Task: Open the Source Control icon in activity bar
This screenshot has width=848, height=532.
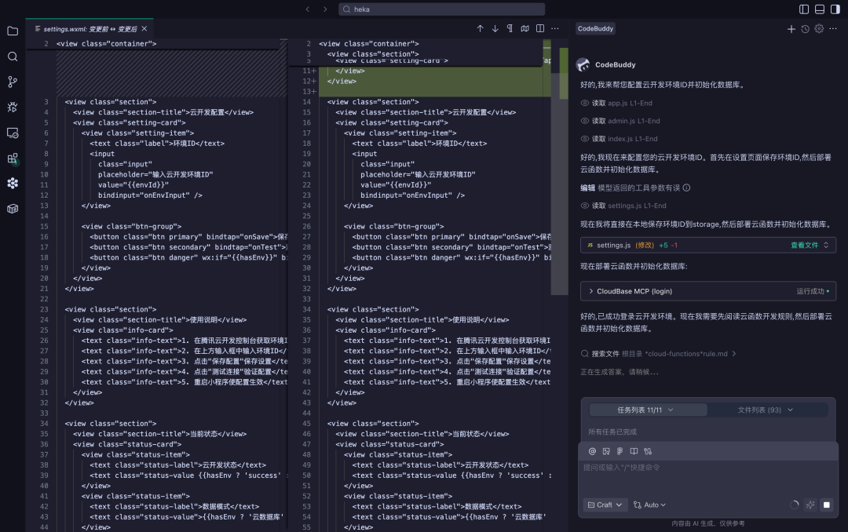Action: (12, 82)
